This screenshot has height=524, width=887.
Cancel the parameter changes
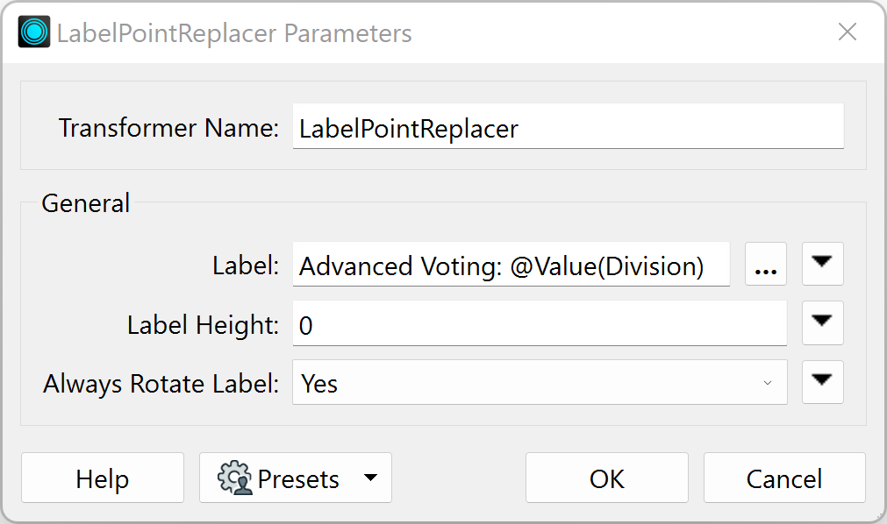point(784,478)
